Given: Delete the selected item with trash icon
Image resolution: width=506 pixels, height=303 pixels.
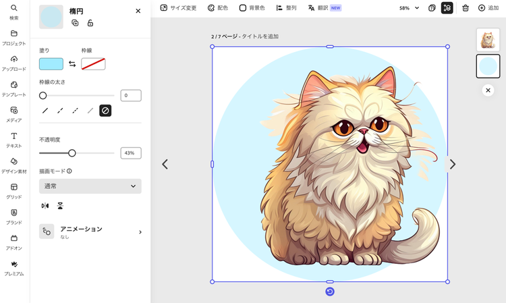Looking at the screenshot, I should [x=466, y=8].
